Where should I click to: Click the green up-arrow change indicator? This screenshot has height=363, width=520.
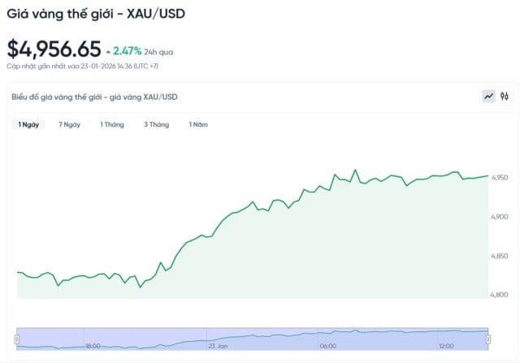point(108,51)
